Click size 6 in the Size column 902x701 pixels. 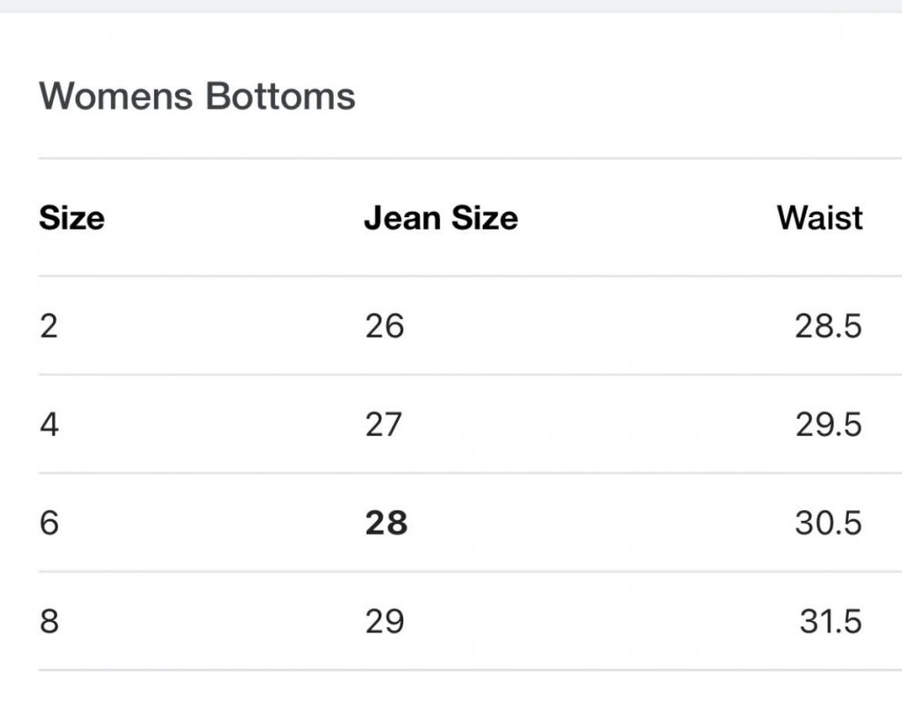pos(49,523)
